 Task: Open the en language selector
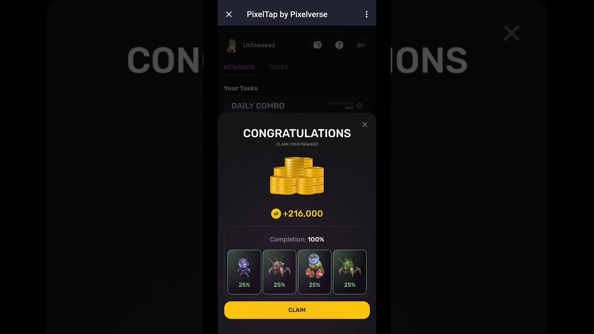point(361,45)
